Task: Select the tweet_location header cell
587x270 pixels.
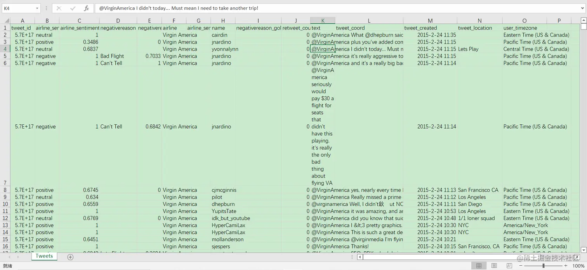Action: 479,28
